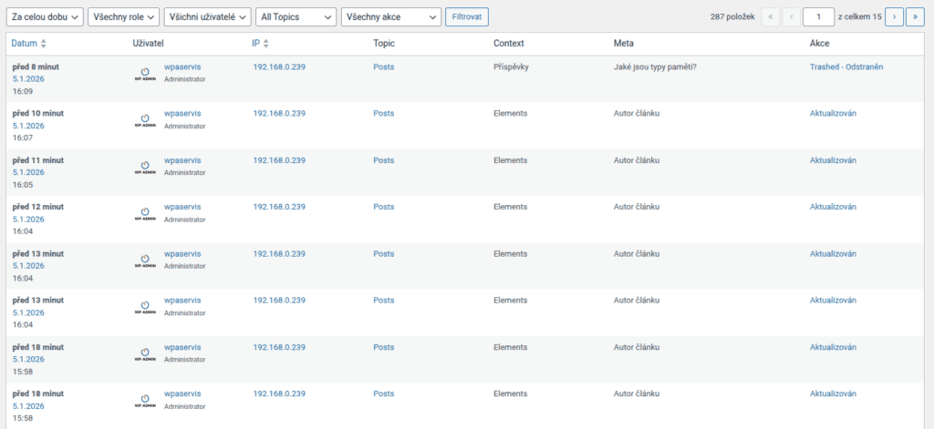Click the Uživatel column header
This screenshot has height=429, width=934.
click(x=148, y=43)
